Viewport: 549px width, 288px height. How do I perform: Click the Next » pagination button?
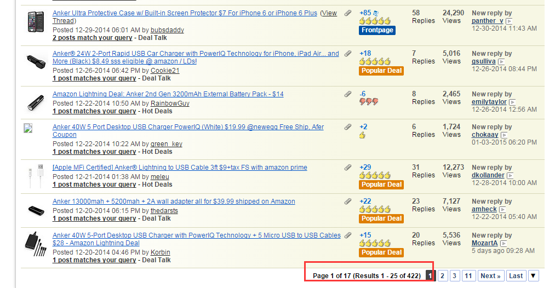490,276
